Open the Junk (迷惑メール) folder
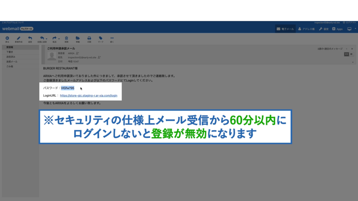 [21, 61]
